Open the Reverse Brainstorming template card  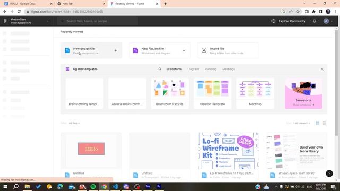[127, 93]
